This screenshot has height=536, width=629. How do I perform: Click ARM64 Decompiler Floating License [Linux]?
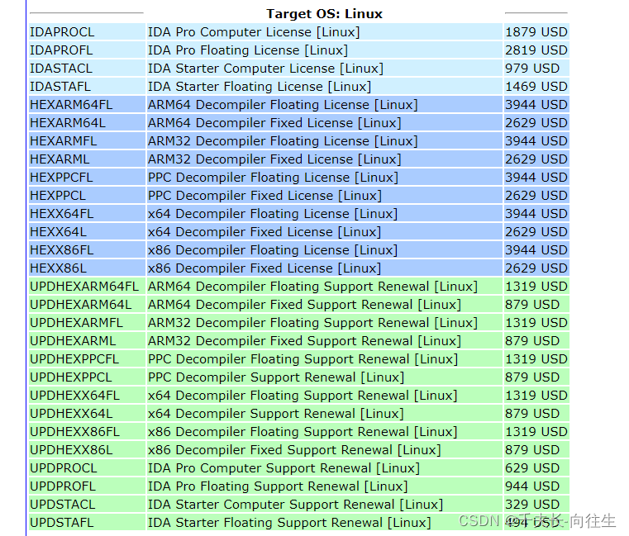pos(283,105)
